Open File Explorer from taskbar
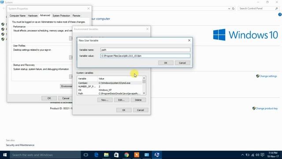 [106, 155]
